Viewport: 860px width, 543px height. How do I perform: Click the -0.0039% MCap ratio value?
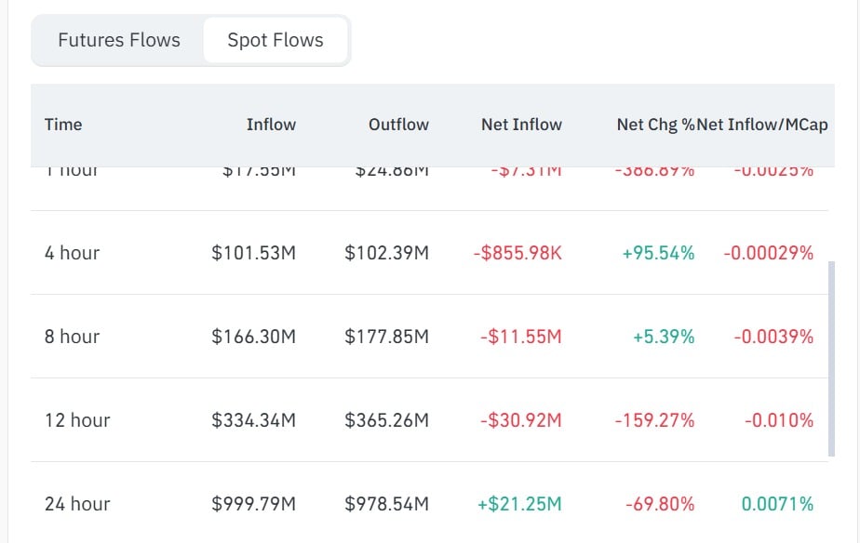click(x=773, y=336)
